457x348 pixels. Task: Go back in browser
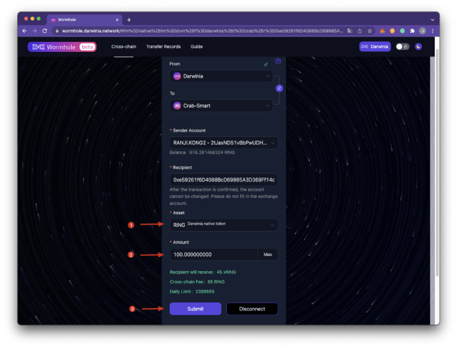coord(25,31)
